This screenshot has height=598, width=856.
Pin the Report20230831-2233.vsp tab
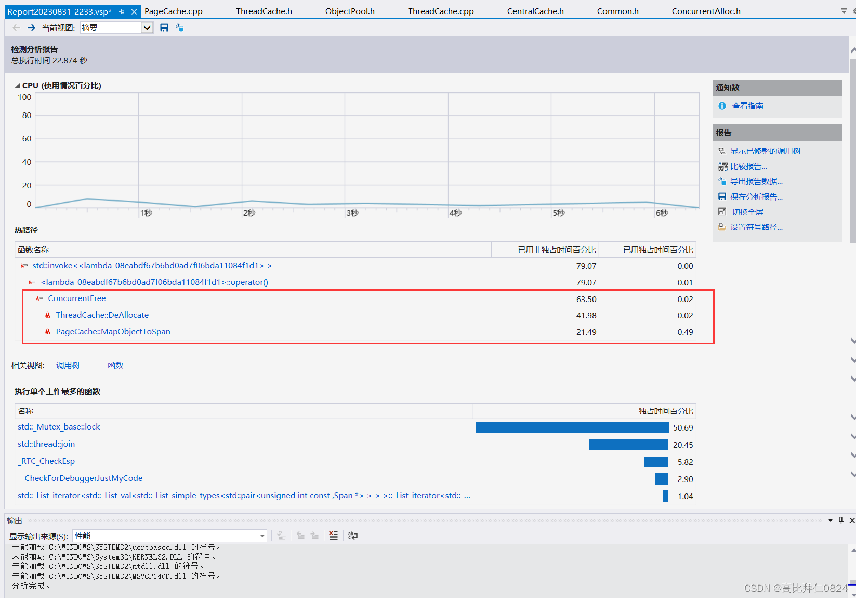(x=122, y=11)
